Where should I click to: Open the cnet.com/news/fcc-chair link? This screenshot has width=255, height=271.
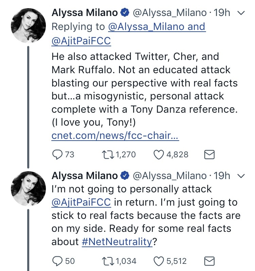(x=115, y=136)
